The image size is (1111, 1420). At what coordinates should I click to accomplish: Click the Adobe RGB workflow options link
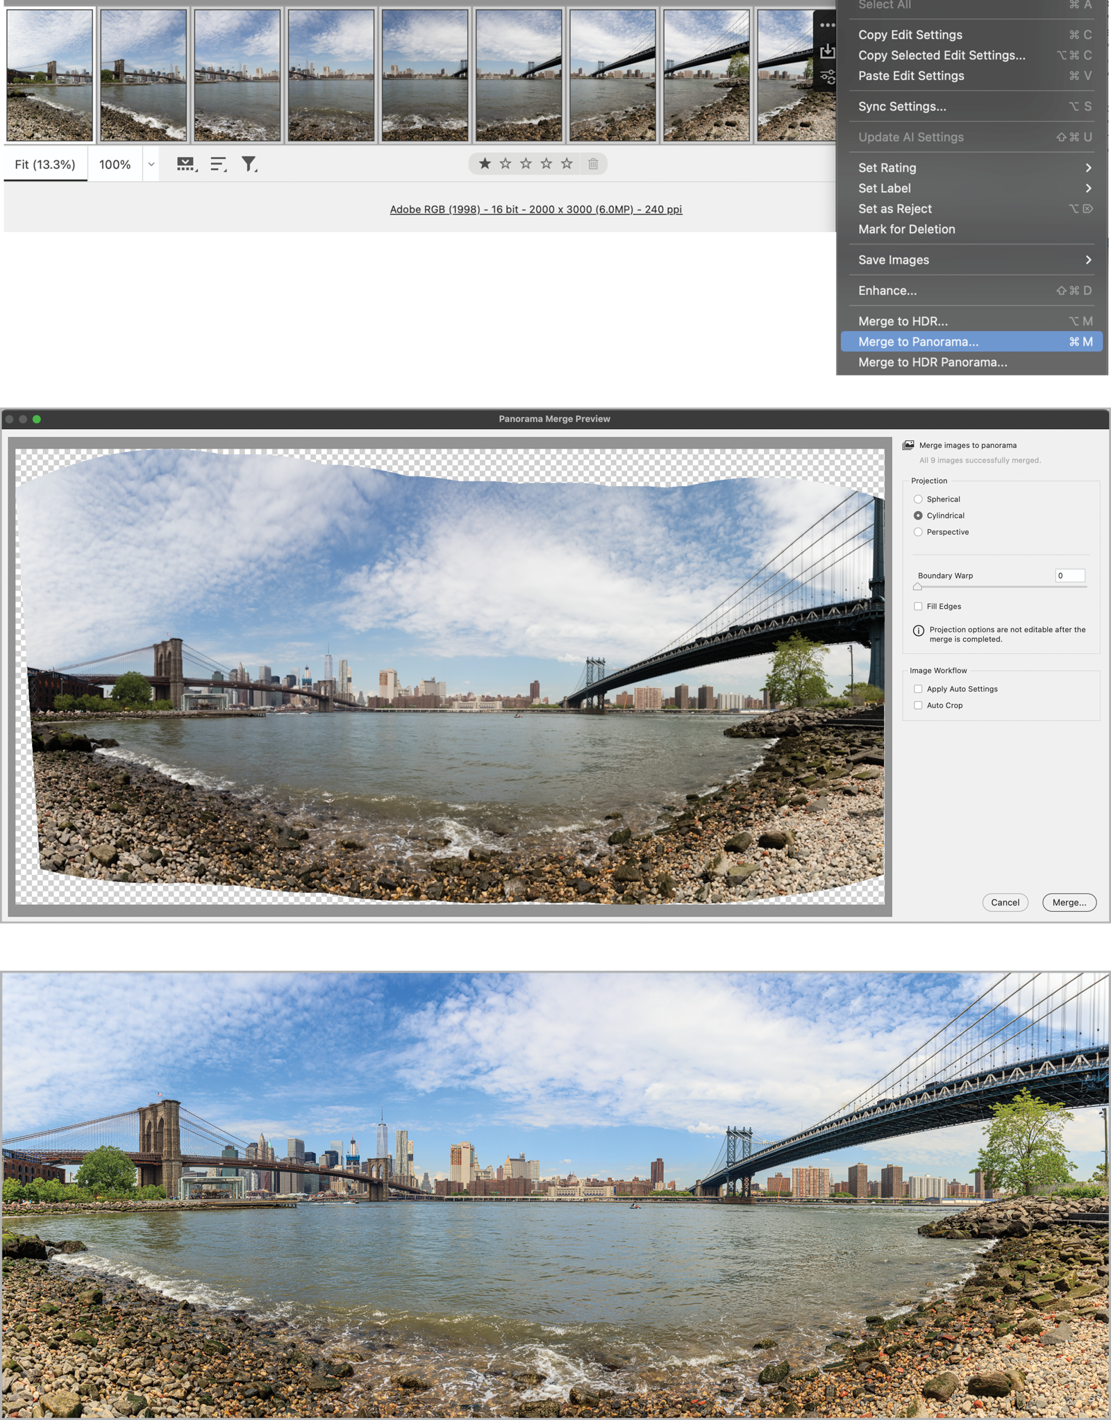pos(535,209)
